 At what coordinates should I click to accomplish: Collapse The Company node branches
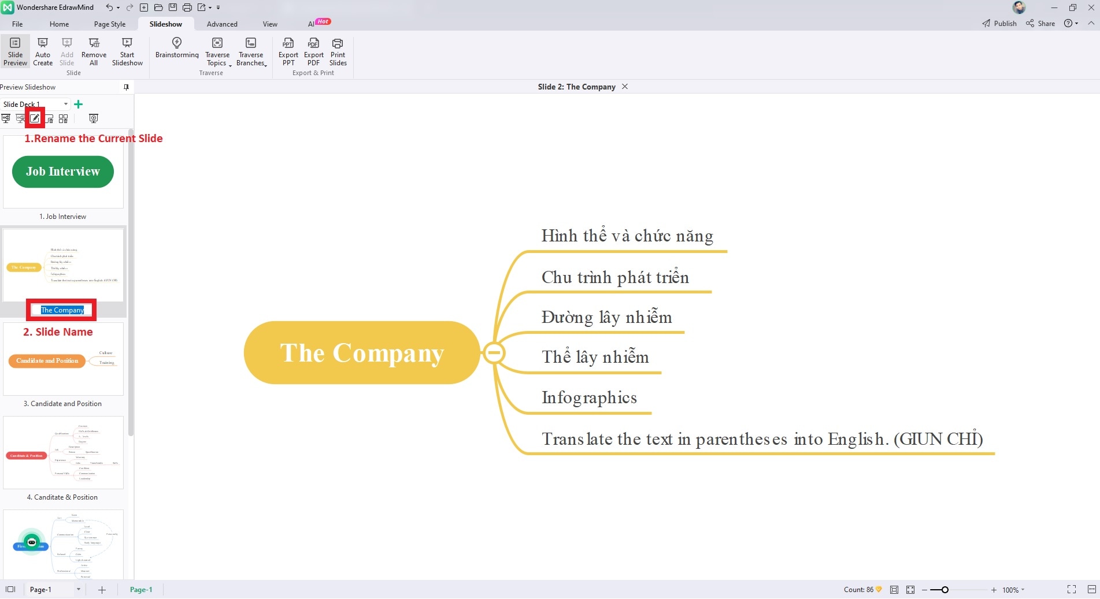(x=494, y=353)
